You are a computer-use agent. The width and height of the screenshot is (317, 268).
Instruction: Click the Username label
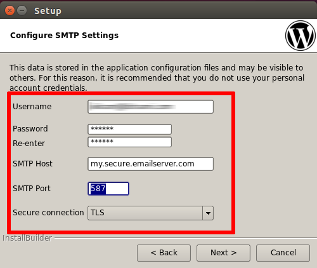pos(32,107)
